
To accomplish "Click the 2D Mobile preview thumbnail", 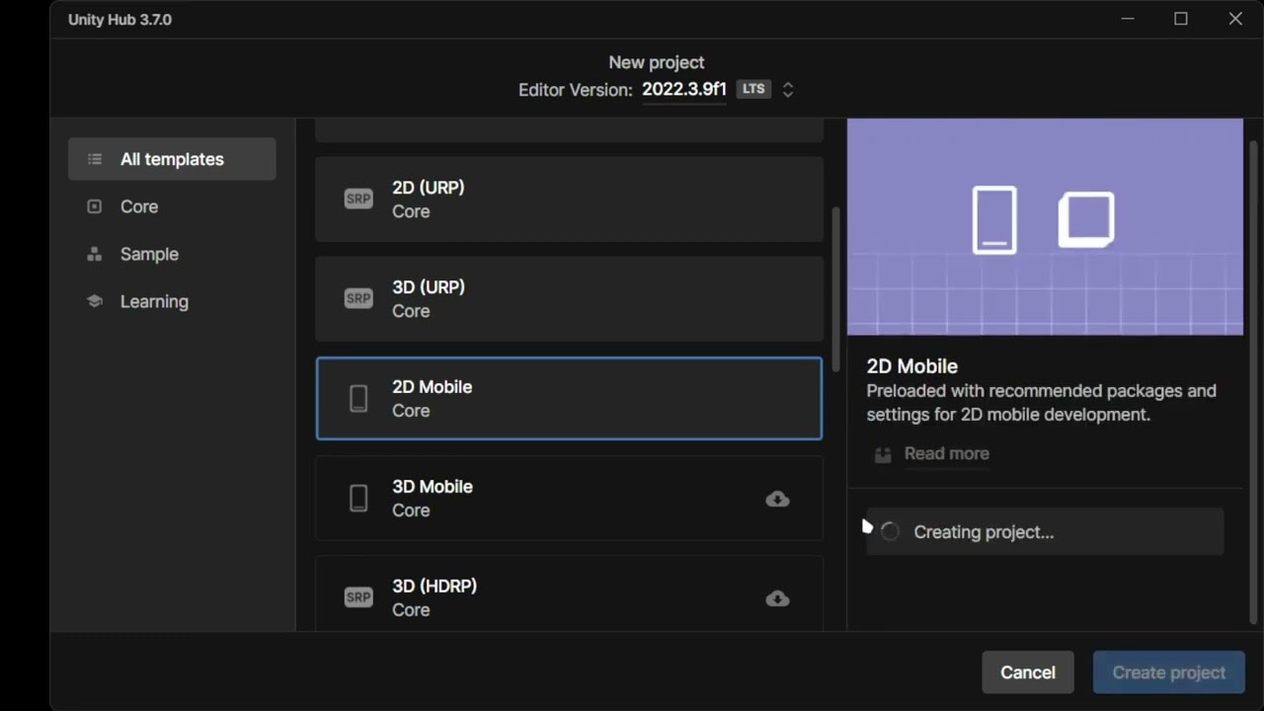I will (x=1045, y=227).
